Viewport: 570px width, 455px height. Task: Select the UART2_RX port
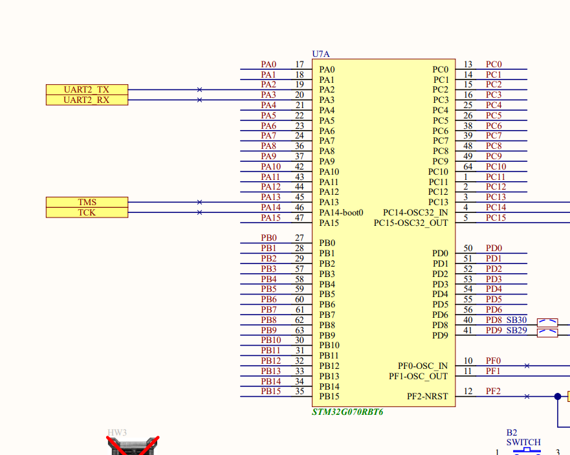(87, 100)
